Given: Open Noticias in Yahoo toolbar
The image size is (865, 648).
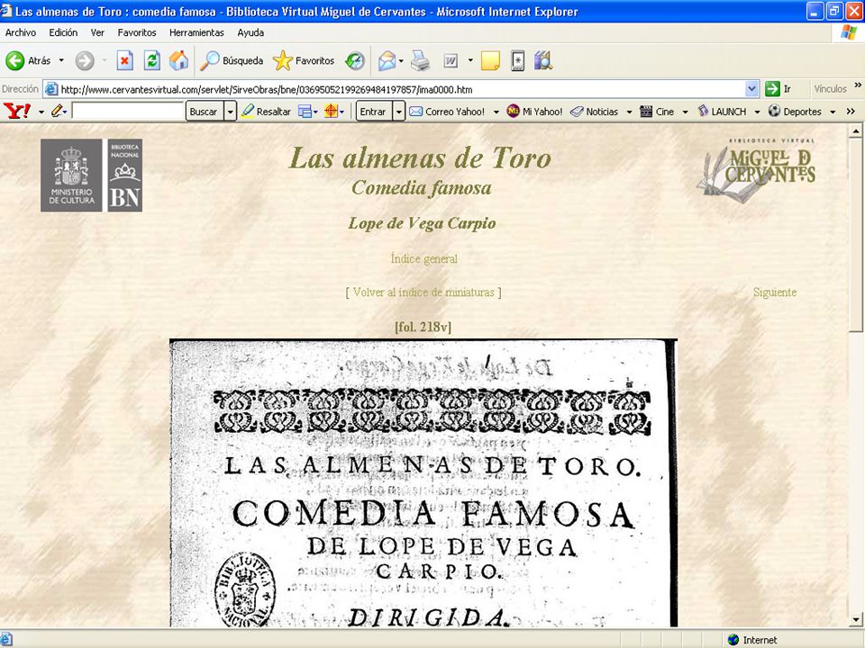Looking at the screenshot, I should click(594, 112).
